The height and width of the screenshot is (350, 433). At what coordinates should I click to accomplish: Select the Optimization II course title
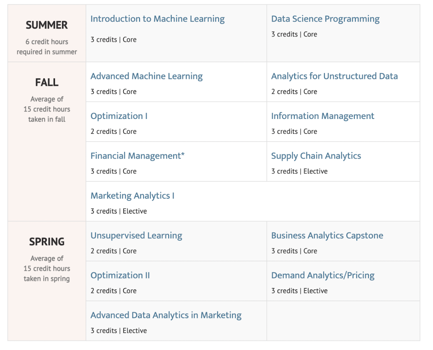coord(120,275)
